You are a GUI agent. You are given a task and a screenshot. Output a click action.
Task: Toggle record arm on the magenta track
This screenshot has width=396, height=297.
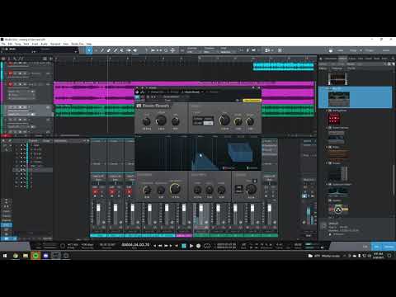click(10, 84)
